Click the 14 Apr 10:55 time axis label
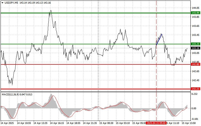 24,123
